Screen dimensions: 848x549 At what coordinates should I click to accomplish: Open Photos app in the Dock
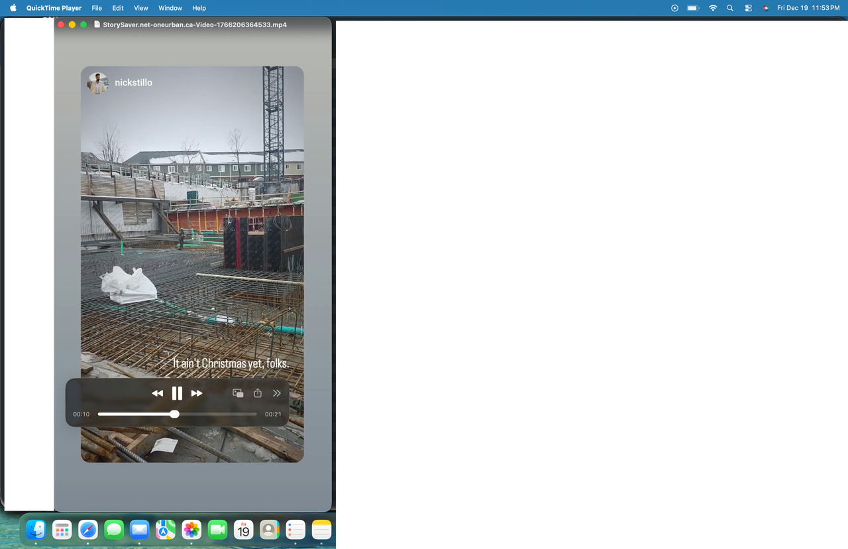pyautogui.click(x=191, y=529)
